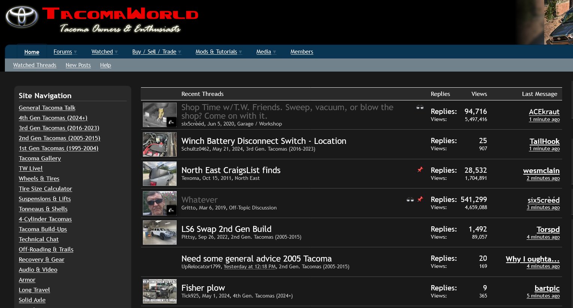Expand the Mods & Tutorials dropdown arrow
This screenshot has width=573, height=308.
(x=240, y=52)
